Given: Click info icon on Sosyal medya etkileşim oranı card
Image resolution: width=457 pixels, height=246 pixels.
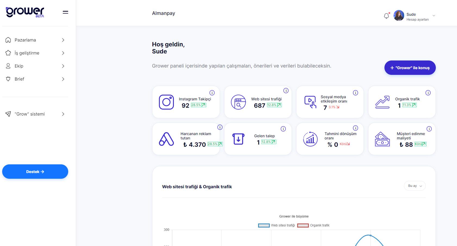Looking at the screenshot, I should (355, 93).
